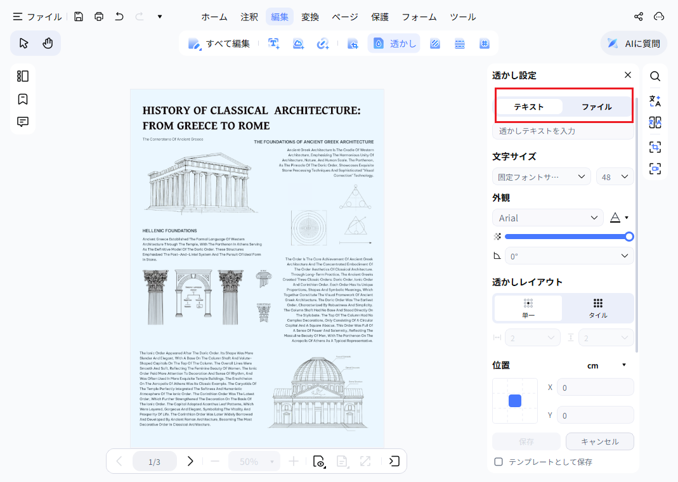Select タイル watermark layout

point(597,308)
